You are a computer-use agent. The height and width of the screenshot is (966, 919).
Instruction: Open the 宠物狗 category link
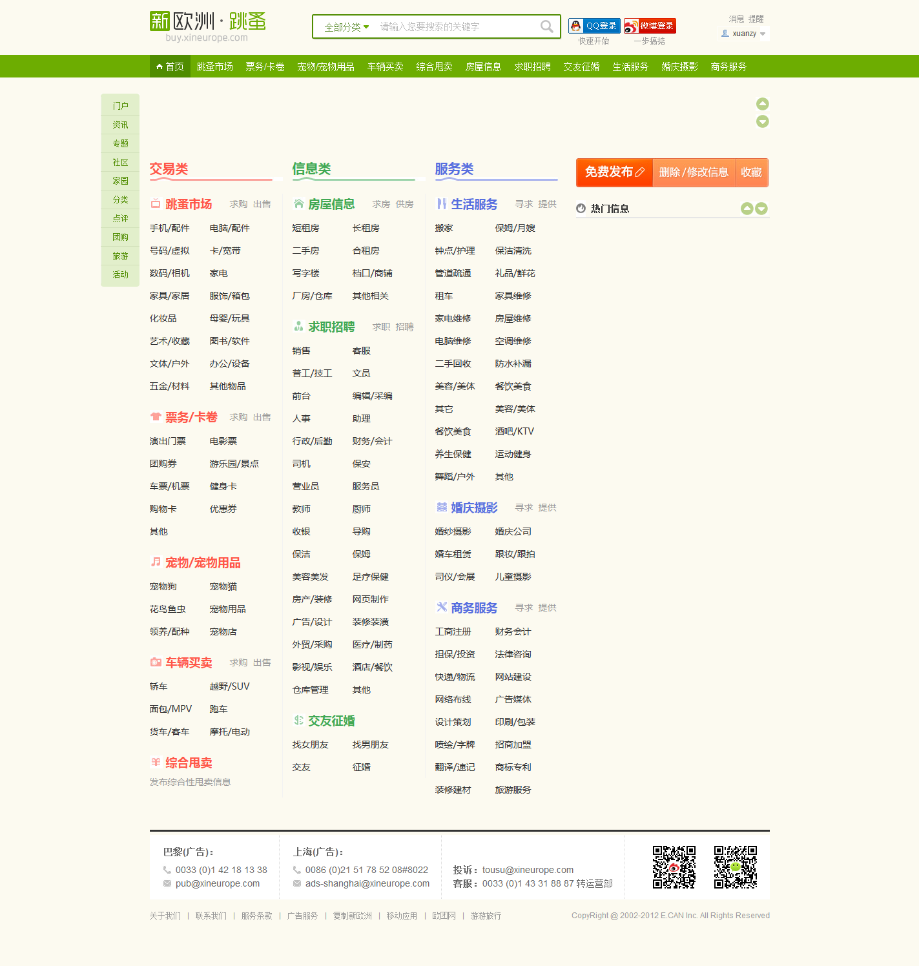(x=163, y=586)
